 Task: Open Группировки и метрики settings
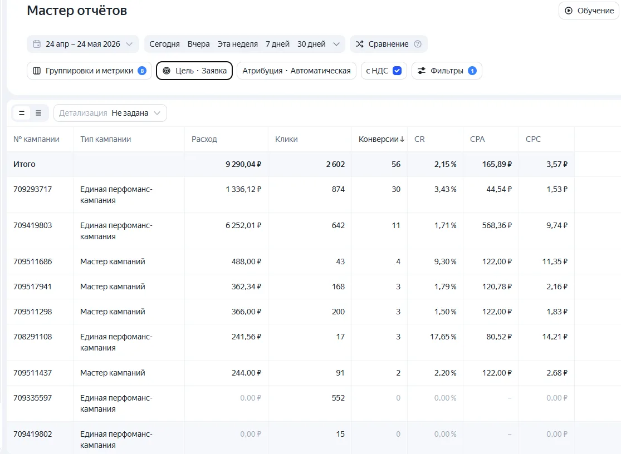tap(89, 71)
